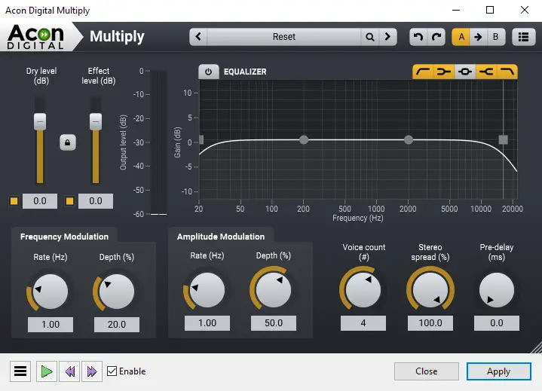Toggle high shelf filter band
The width and height of the screenshot is (542, 391).
pyautogui.click(x=486, y=72)
